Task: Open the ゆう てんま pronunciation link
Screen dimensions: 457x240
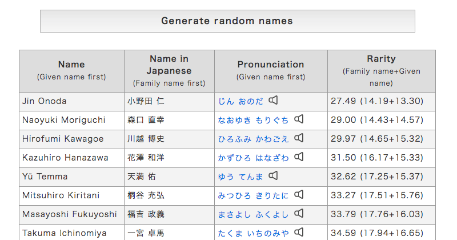Action: click(240, 177)
